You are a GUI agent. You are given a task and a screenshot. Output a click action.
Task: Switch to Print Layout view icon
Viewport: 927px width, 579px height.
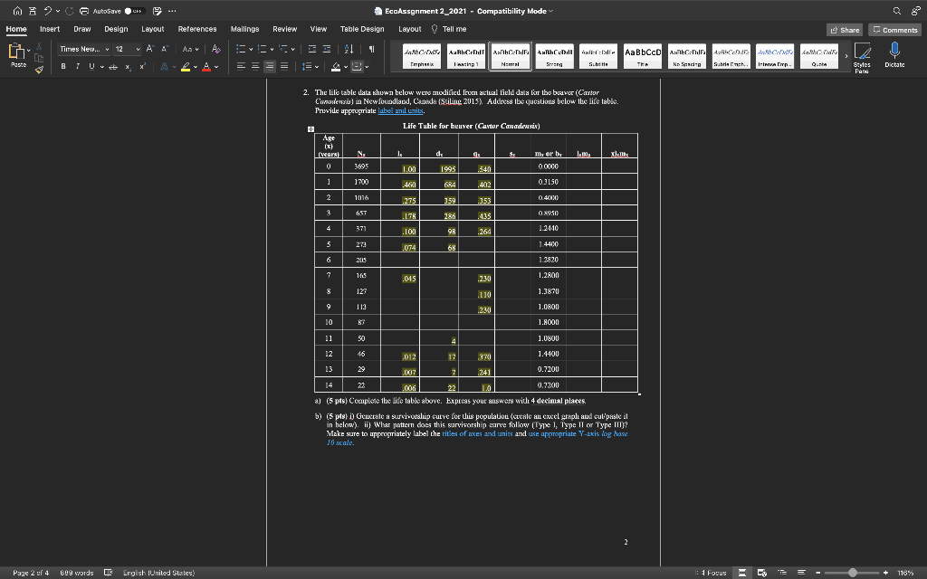coord(742,573)
